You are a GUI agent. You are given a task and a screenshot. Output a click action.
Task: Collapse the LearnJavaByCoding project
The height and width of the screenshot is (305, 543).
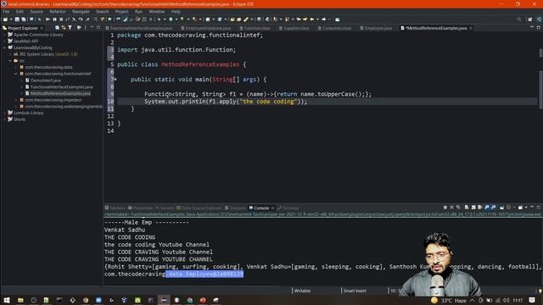[4, 47]
